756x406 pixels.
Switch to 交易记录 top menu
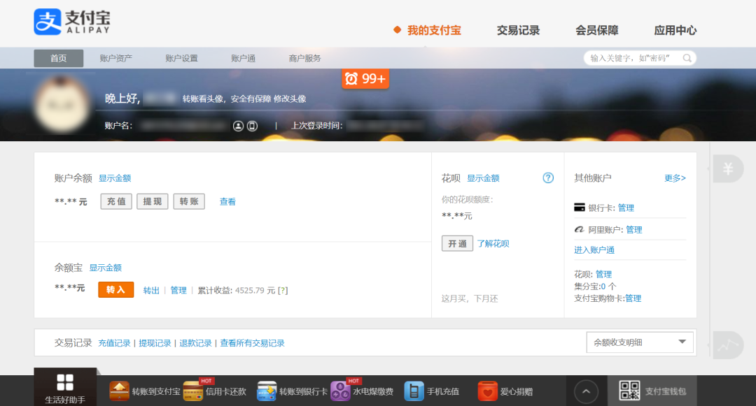[x=518, y=30]
